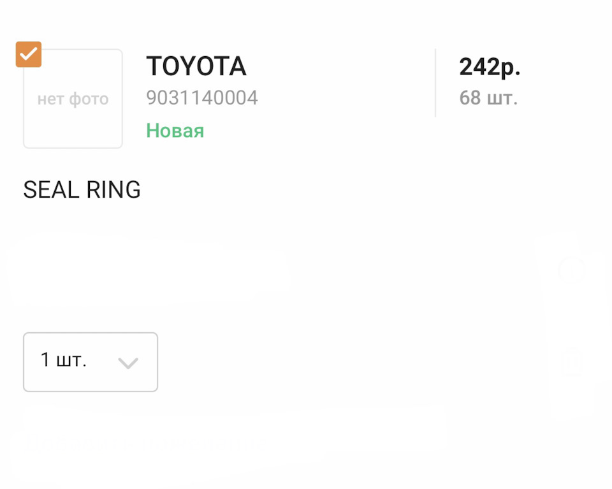Click the SEAL RING product name

pos(82,189)
